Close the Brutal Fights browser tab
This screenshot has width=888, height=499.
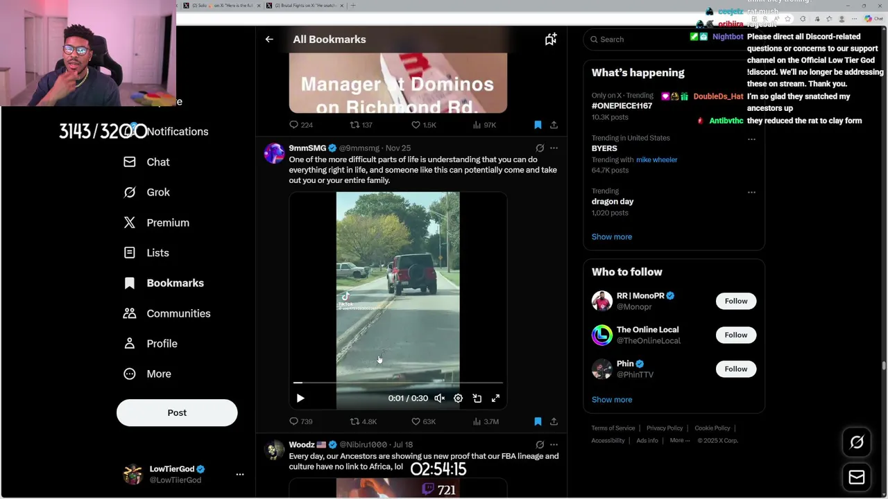point(342,6)
